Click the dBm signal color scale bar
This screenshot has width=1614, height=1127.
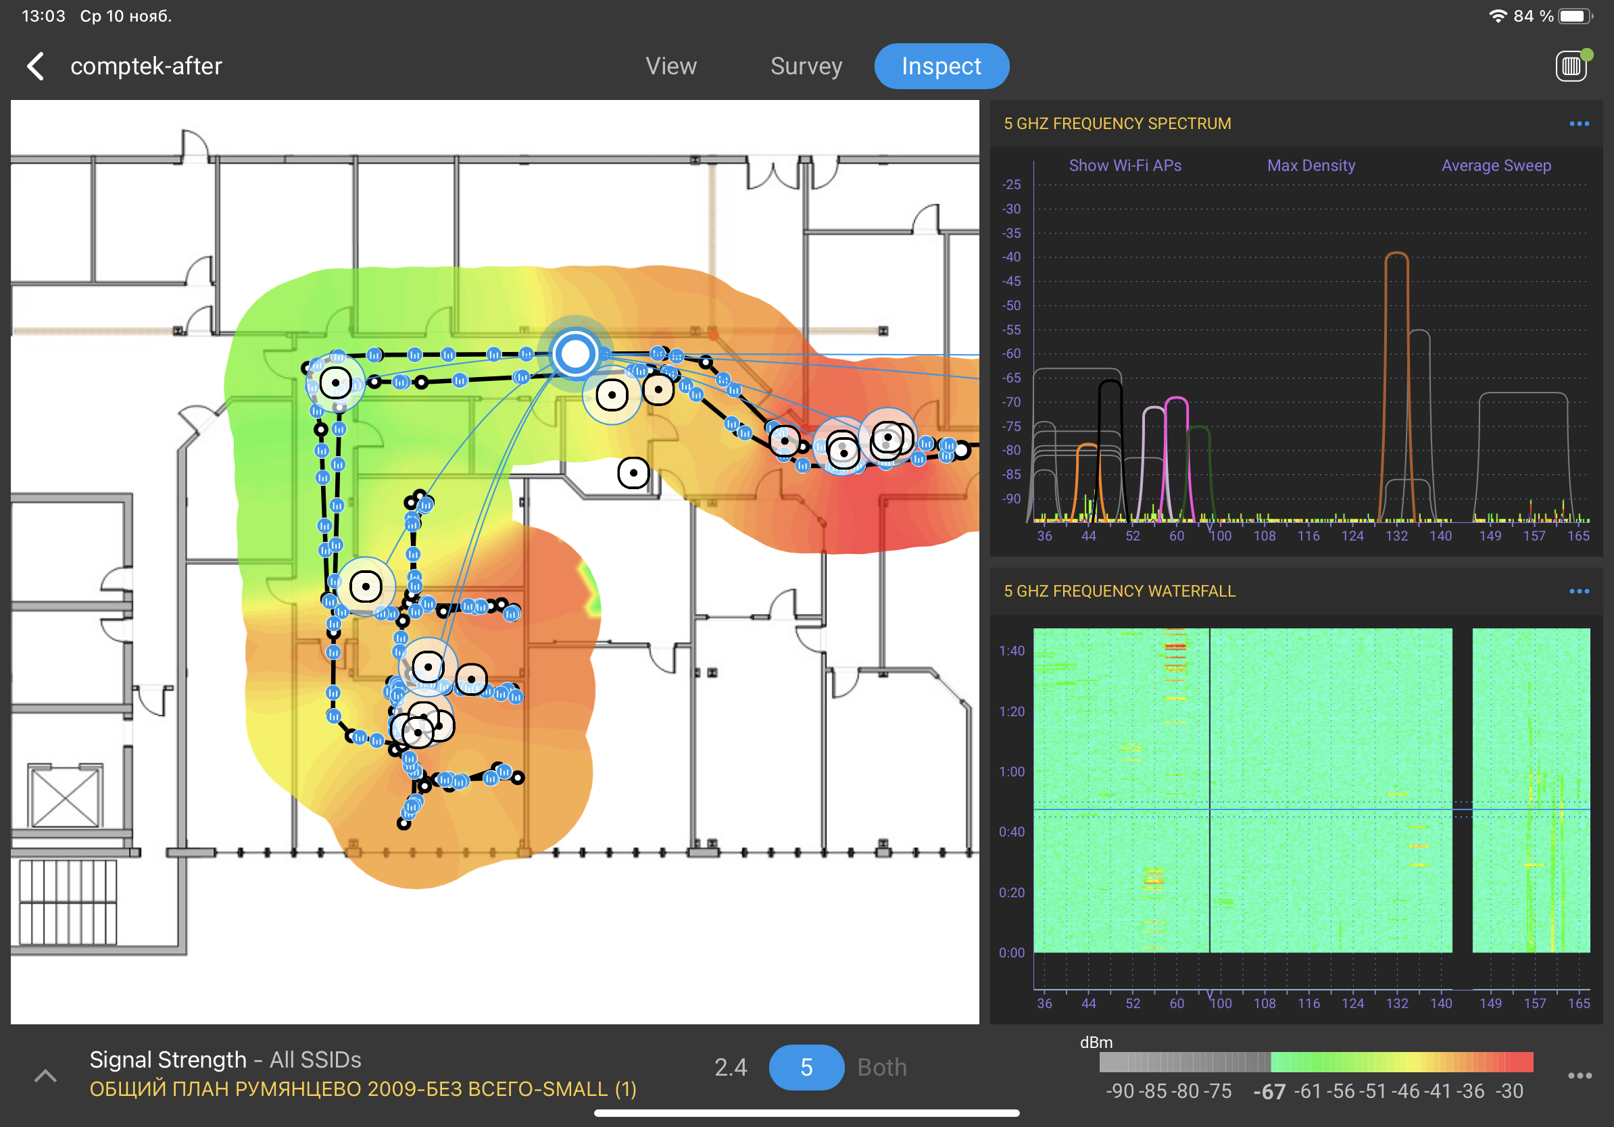1315,1061
